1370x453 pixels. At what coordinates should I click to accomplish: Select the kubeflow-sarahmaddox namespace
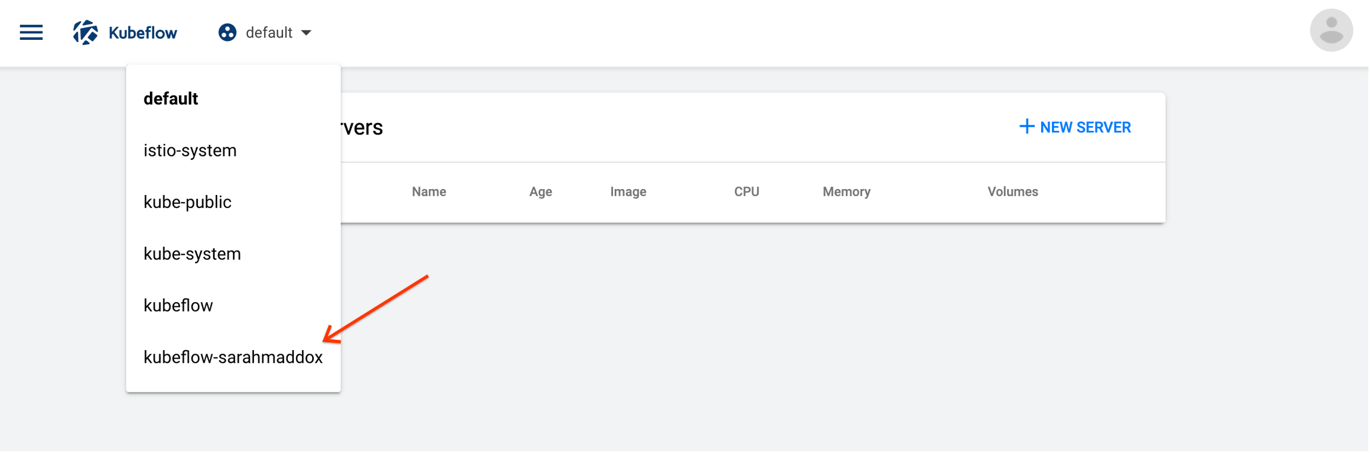(x=233, y=357)
